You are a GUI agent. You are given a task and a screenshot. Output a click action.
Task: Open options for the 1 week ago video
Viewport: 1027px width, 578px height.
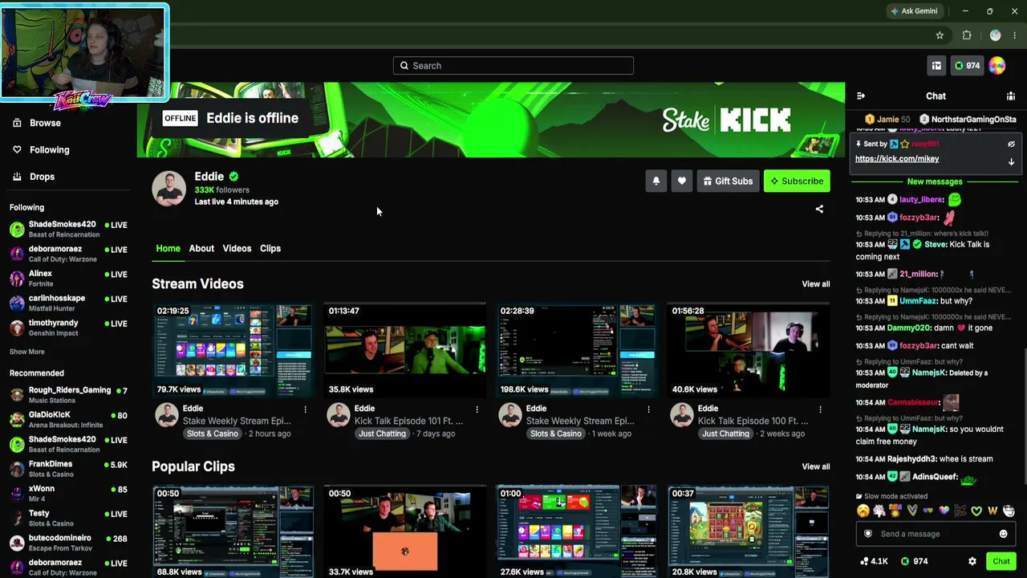pos(648,409)
